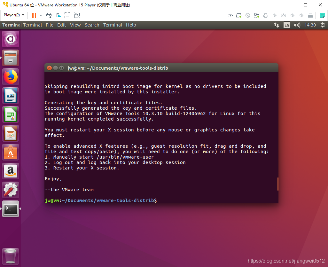This screenshot has height=267, width=328.
Task: Click the network adapter device icon
Action: (x=257, y=15)
